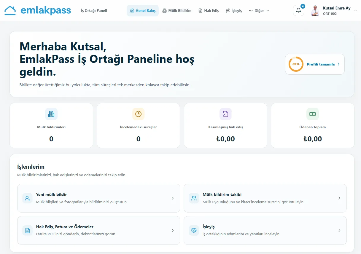Open the notifications bell icon
This screenshot has width=361, height=254.
(x=298, y=11)
